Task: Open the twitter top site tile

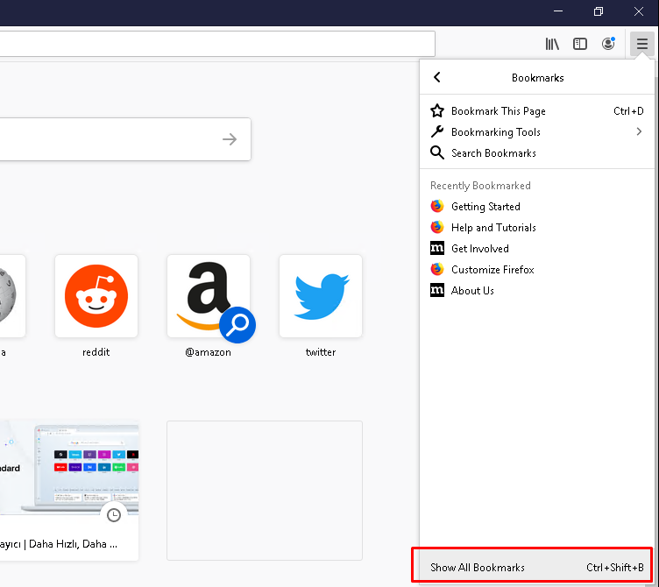Action: [x=321, y=296]
